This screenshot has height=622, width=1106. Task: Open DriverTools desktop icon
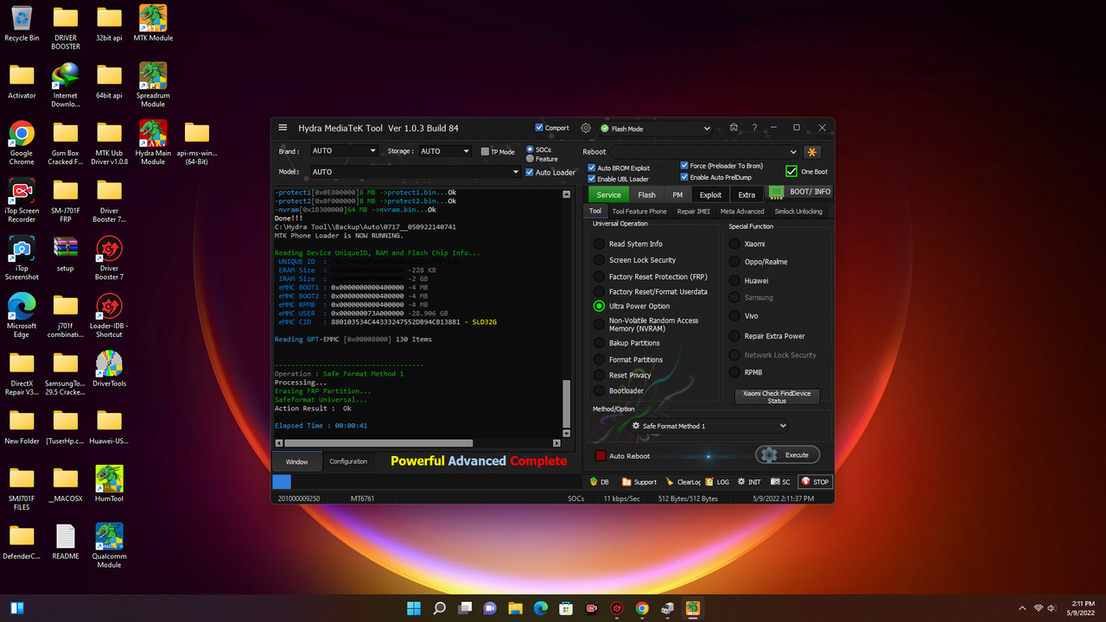tap(109, 369)
